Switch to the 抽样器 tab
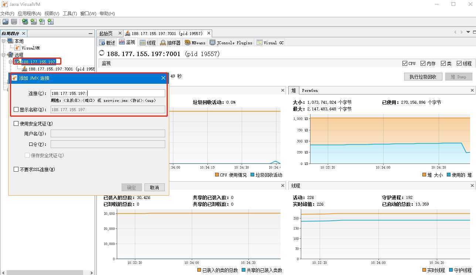The width and height of the screenshot is (476, 275). pos(170,42)
